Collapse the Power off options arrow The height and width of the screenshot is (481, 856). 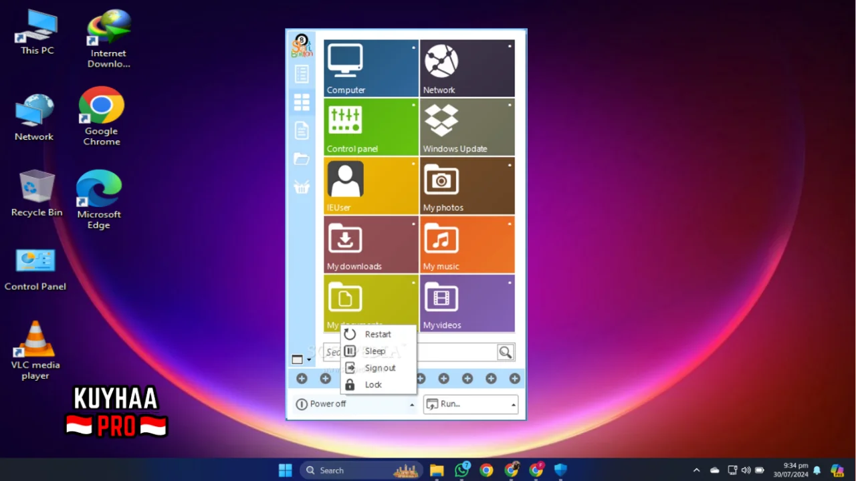coord(412,405)
